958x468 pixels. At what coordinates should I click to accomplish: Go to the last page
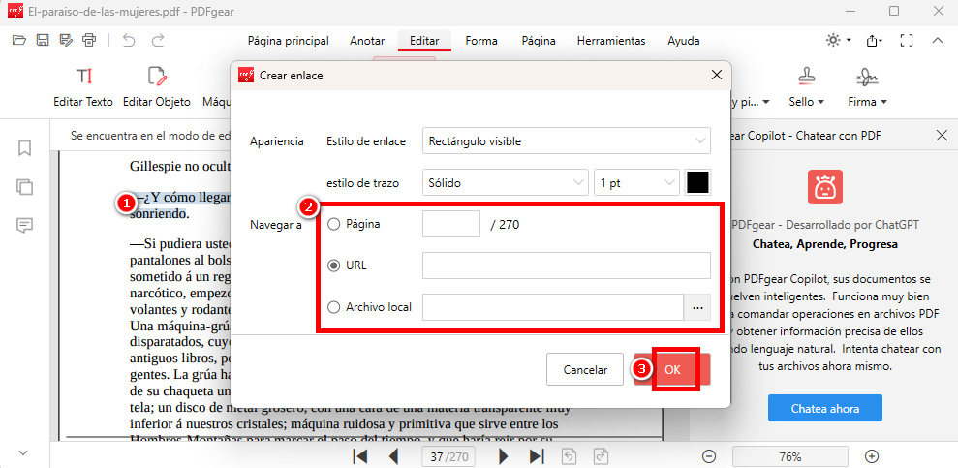(x=537, y=456)
